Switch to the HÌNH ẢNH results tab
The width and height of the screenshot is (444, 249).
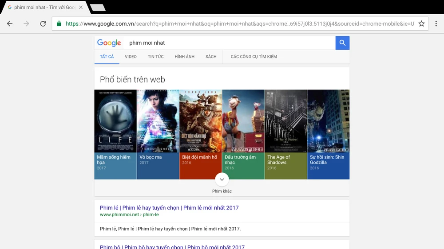(x=184, y=57)
